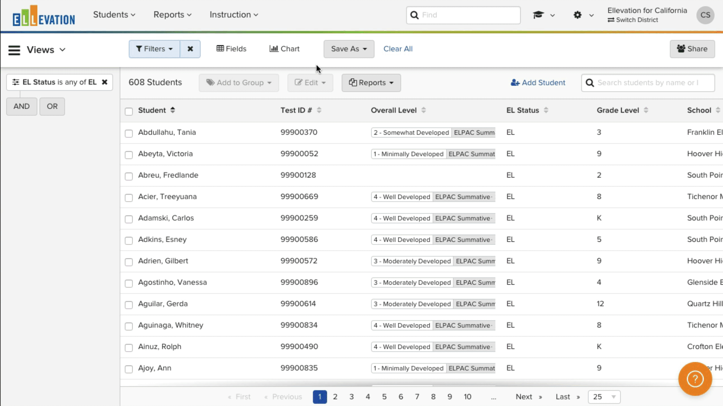Open the Filters dropdown
Screen dimensions: 723x406
[154, 49]
